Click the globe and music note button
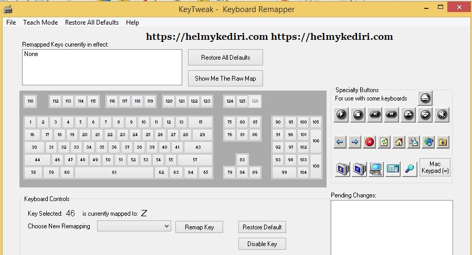 (428, 142)
